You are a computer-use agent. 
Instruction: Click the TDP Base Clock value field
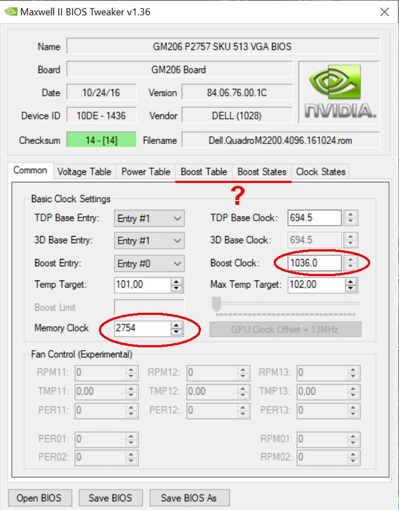(314, 217)
